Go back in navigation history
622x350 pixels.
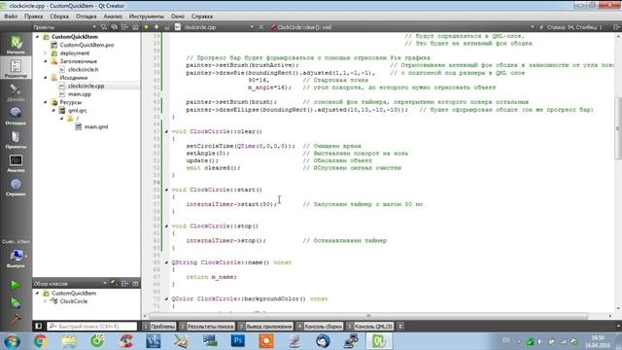[x=147, y=27]
